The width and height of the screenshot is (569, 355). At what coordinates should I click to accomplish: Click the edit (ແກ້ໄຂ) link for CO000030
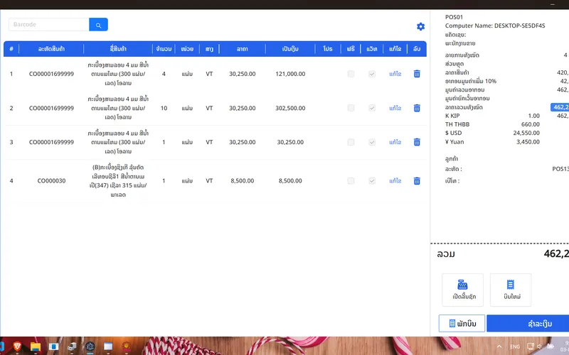pyautogui.click(x=395, y=181)
